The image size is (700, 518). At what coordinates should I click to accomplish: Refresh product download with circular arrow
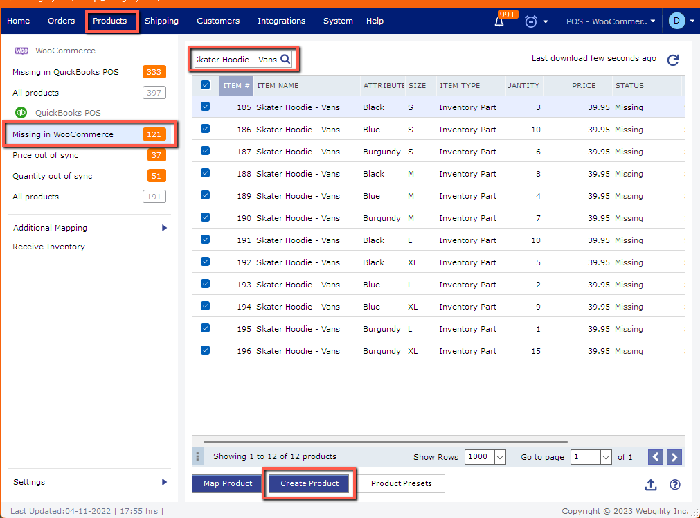[x=673, y=60]
